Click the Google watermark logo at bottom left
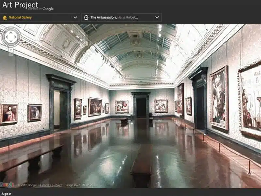This screenshot has height=196, width=261. point(8,185)
